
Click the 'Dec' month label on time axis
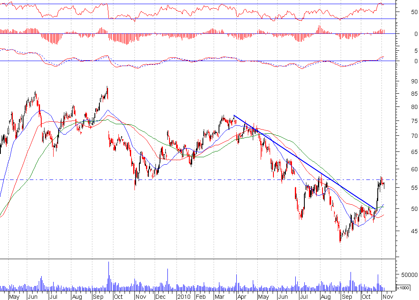160,297
